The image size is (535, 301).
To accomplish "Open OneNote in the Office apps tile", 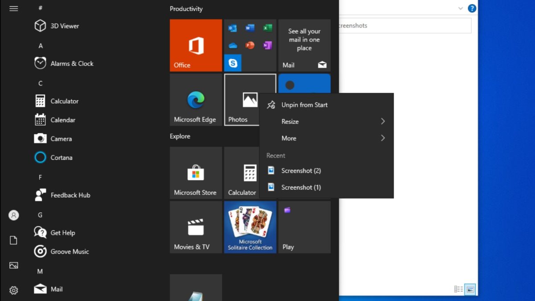I will 267,45.
